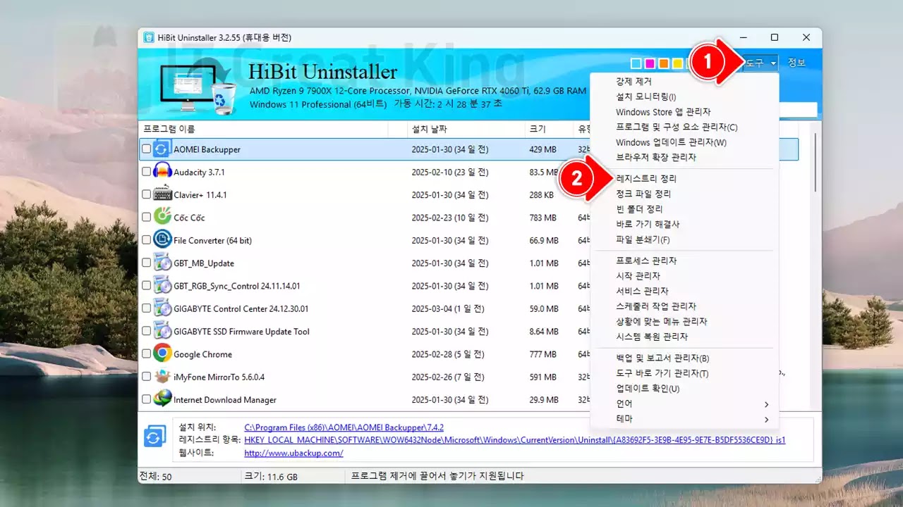Check the Cốc Cốc checkbox
903x507 pixels.
click(146, 218)
